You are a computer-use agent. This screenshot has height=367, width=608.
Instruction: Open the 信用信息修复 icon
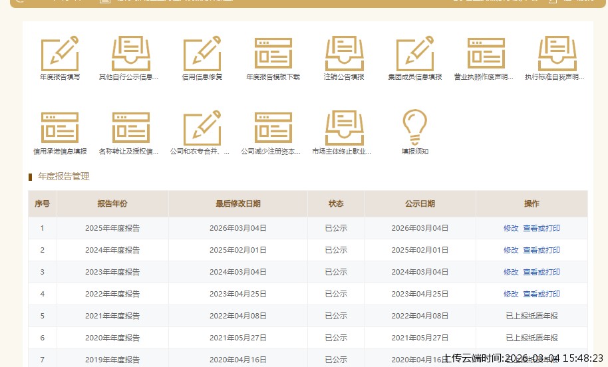point(202,54)
